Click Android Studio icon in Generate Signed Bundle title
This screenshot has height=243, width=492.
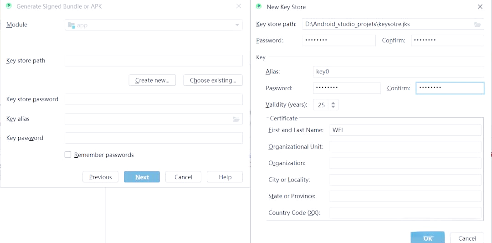[9, 6]
